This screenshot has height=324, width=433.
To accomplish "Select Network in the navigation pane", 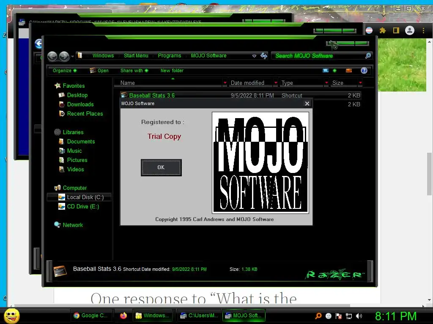I will [73, 225].
